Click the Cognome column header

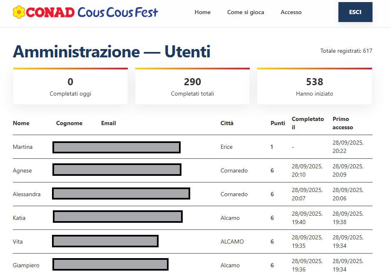69,123
